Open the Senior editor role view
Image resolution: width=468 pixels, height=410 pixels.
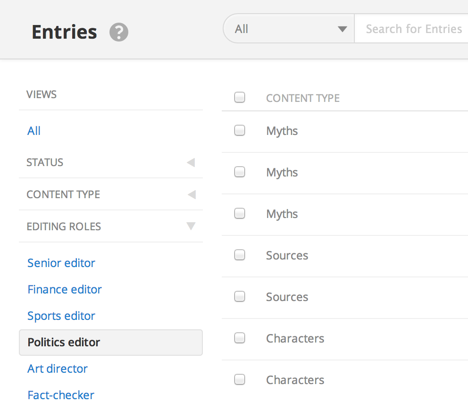tap(61, 263)
